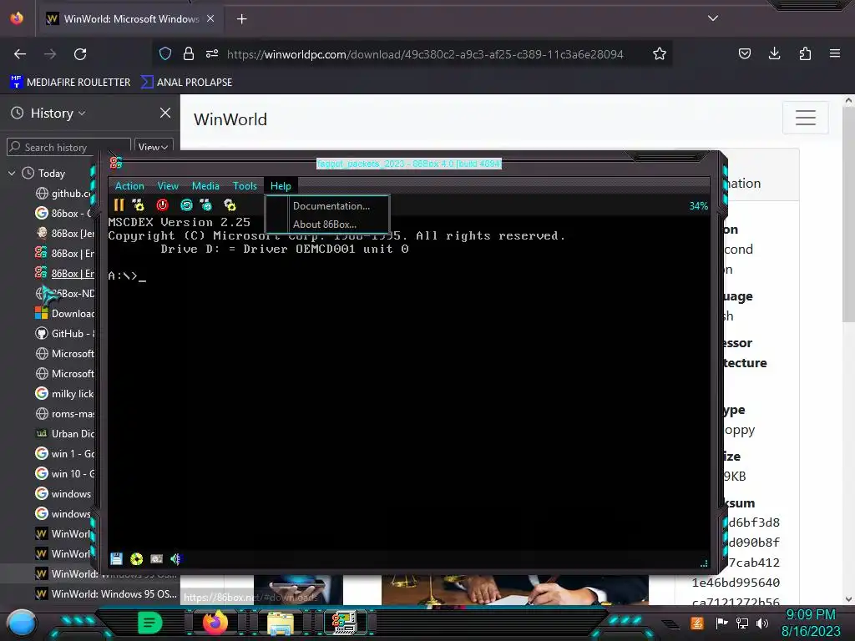
Task: Open Urban Dic history entry
Action: click(x=65, y=434)
